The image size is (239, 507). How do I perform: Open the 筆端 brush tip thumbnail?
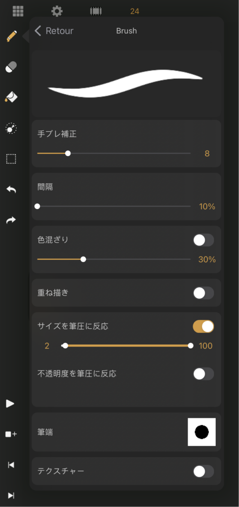point(202,432)
